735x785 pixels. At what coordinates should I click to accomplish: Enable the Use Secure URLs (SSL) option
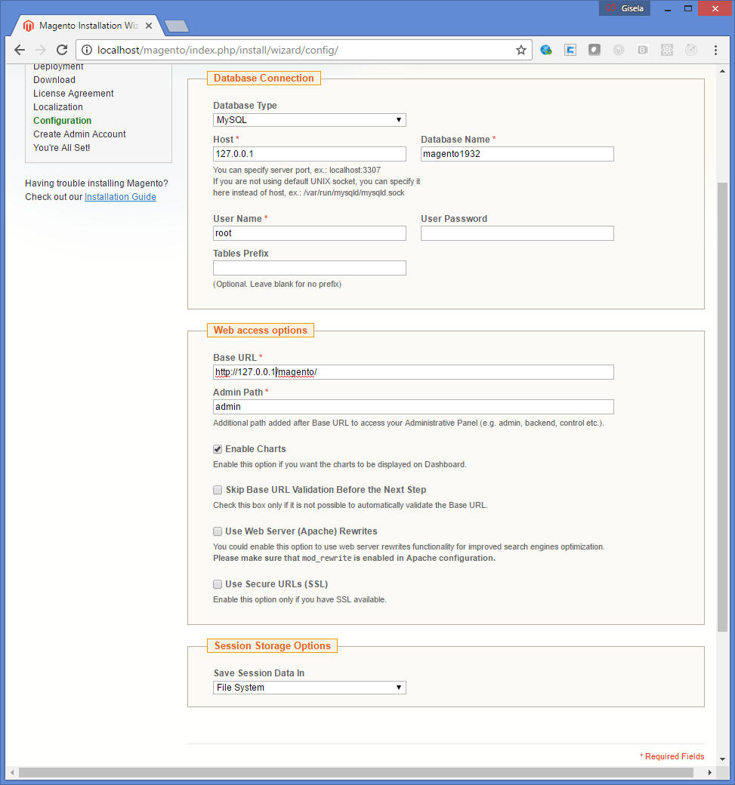coord(218,584)
